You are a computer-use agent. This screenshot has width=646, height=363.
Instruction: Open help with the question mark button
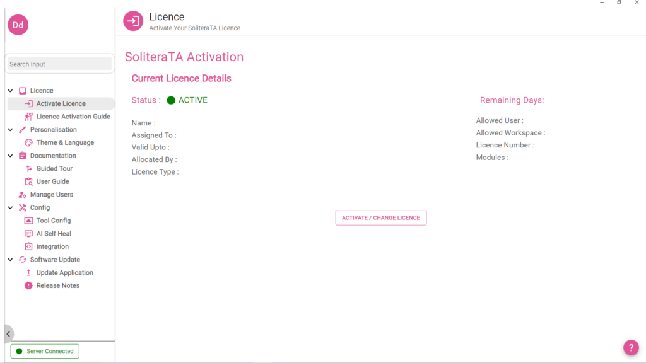631,347
